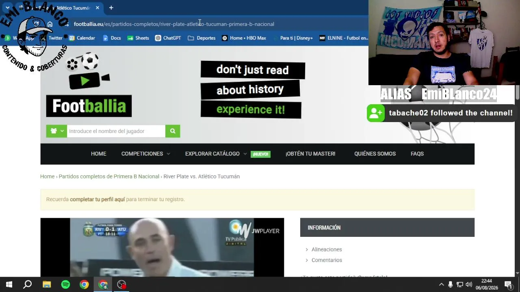Open the taskbar clock and date
520x292 pixels.
tap(487, 284)
